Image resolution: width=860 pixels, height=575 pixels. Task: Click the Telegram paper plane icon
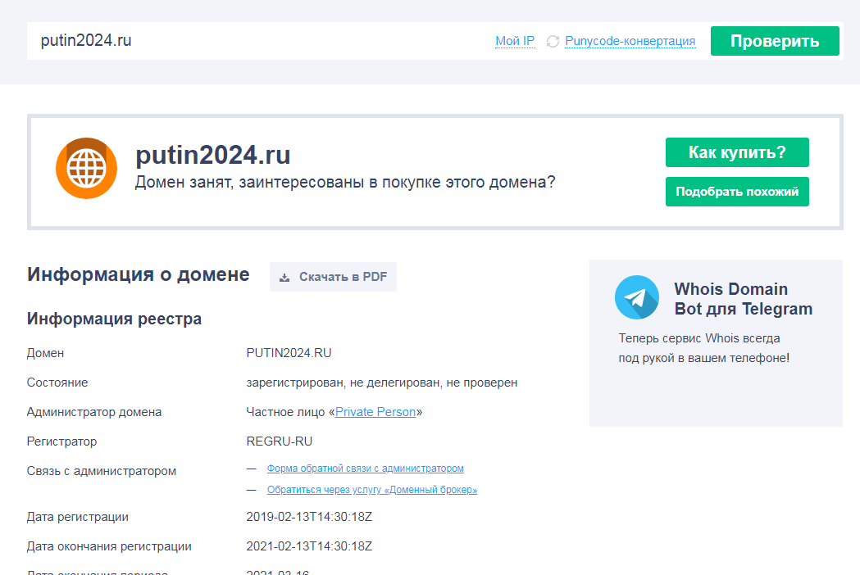637,297
